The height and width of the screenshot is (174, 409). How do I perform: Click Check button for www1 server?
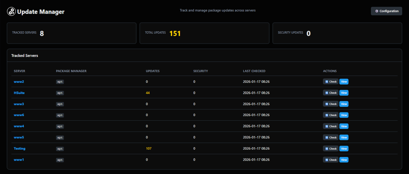331,160
